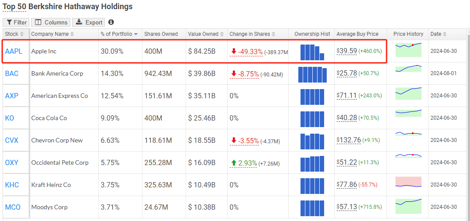Screen dimensions: 470x221
Task: Click Chevron ownership history bar chart
Action: [x=312, y=141]
